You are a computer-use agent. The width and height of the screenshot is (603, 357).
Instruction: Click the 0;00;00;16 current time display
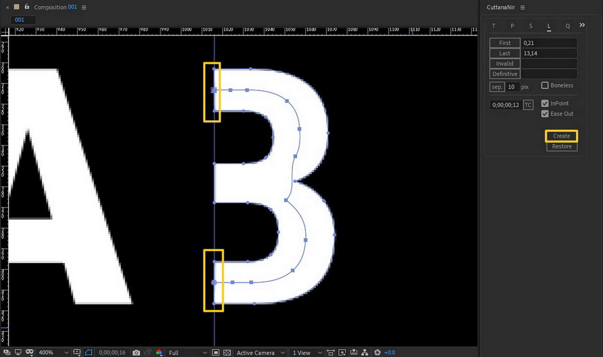point(113,353)
